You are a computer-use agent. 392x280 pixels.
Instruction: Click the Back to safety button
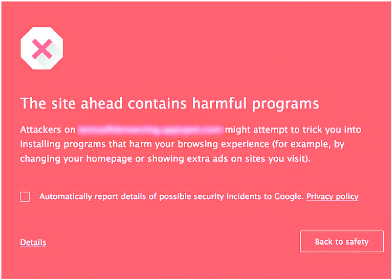click(x=342, y=241)
